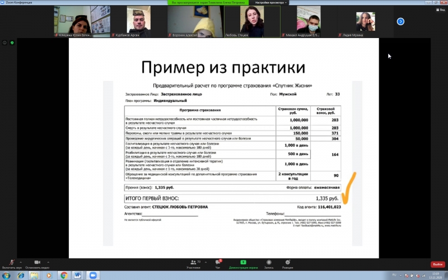Viewport: 448px width, 280px height.
Task: Click the green encryption shield icon
Action: click(x=12, y=43)
